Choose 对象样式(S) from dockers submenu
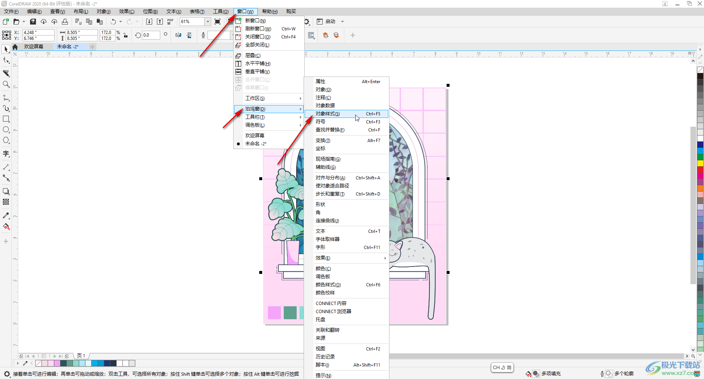Viewport: 704px width, 379px height. pos(346,114)
